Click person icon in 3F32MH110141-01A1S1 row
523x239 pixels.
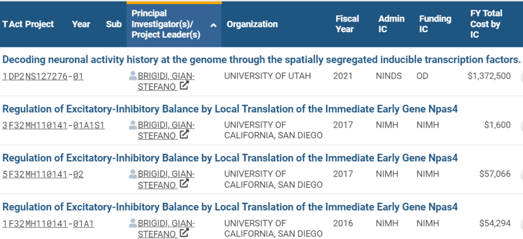[x=133, y=125]
